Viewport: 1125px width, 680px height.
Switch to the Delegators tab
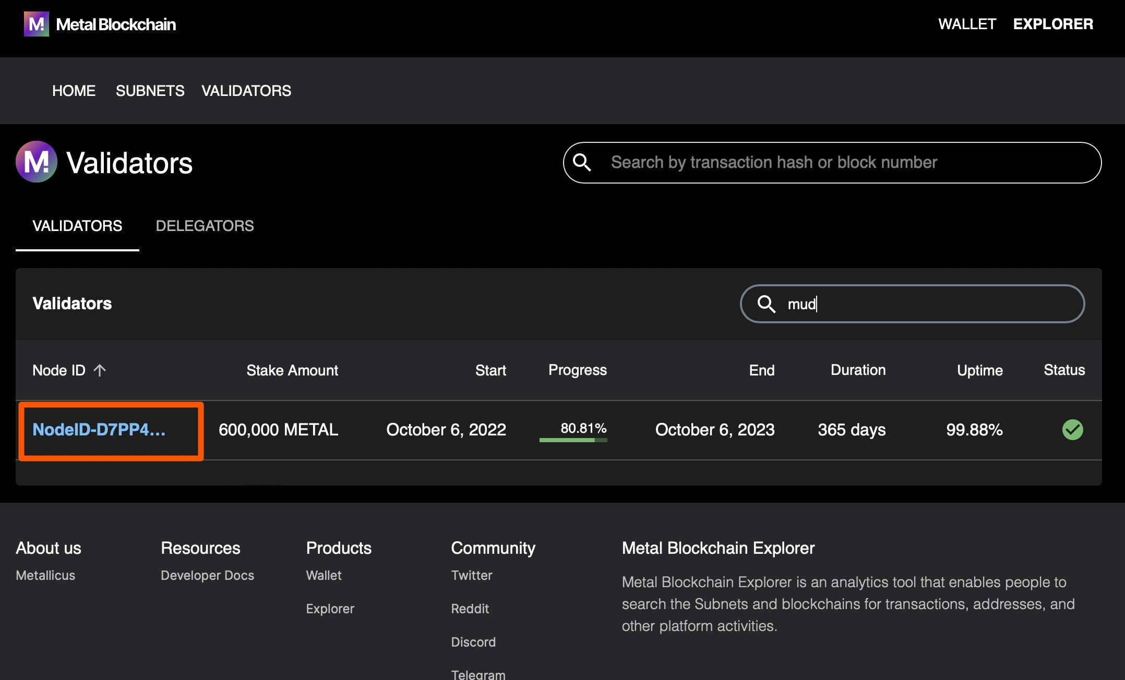pos(205,226)
